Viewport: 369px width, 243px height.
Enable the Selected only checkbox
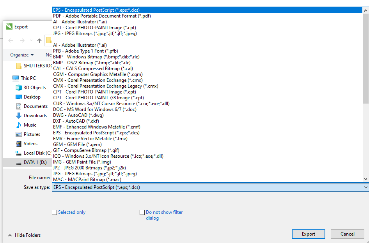pyautogui.click(x=55, y=212)
